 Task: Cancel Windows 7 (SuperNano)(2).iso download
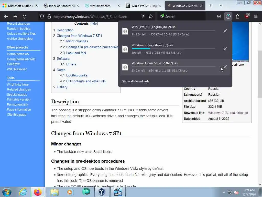pyautogui.click(x=225, y=49)
